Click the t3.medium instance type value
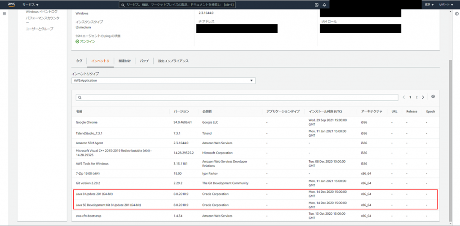 tap(83, 27)
